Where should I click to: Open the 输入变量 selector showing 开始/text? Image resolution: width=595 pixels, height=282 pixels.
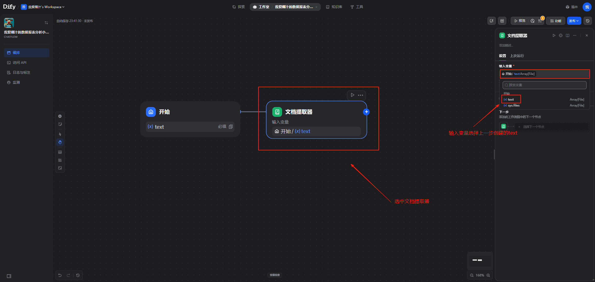(x=545, y=74)
